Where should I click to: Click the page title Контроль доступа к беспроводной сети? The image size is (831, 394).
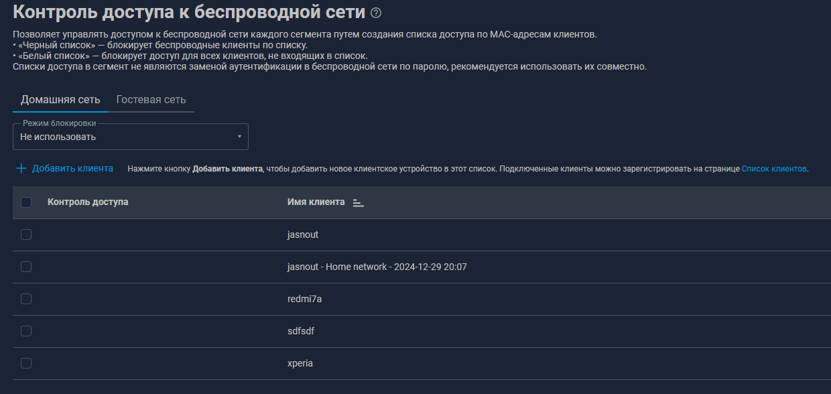[x=190, y=12]
